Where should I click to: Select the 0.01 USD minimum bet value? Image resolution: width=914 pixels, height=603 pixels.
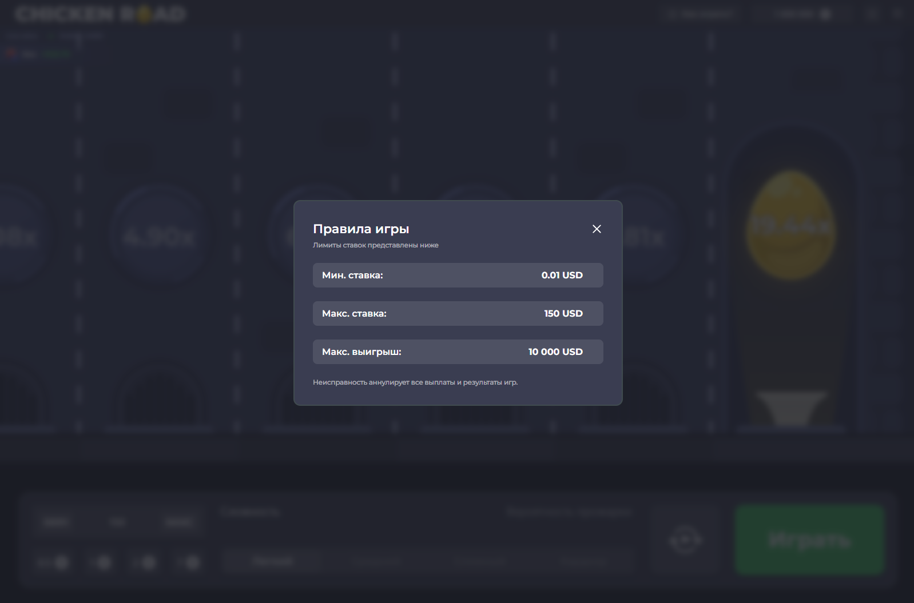click(x=562, y=275)
